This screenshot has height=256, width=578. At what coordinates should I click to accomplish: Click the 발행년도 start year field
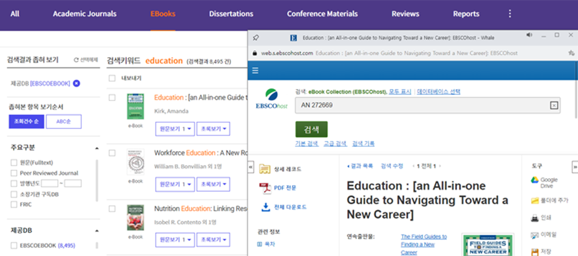50,183
